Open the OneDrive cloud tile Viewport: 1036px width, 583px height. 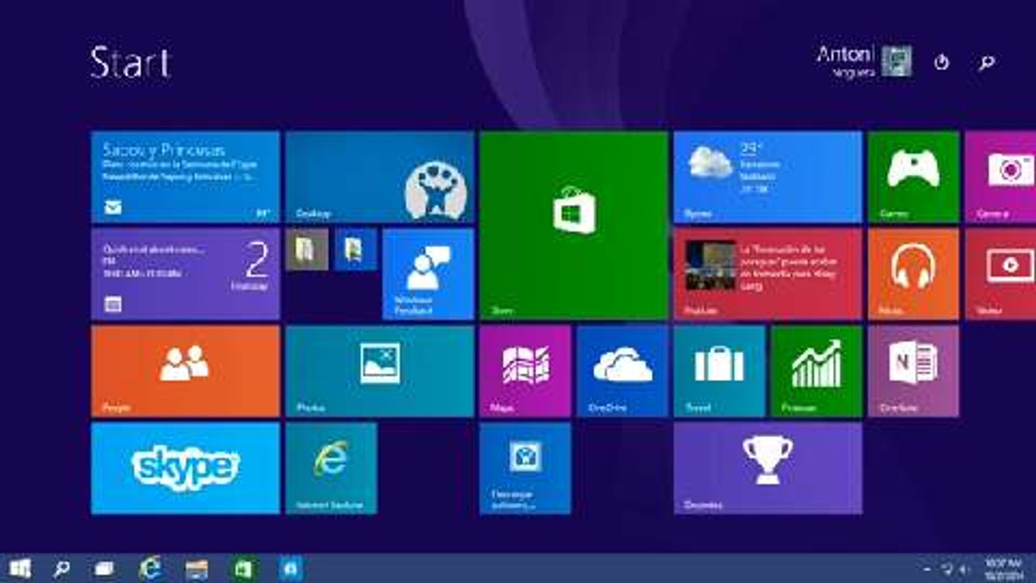(x=622, y=372)
